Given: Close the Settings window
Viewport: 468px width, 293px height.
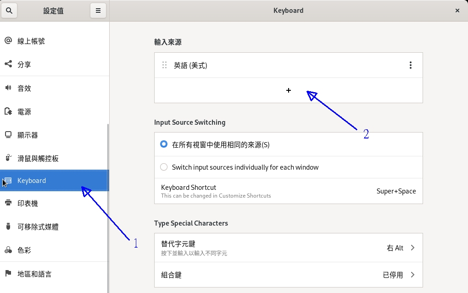Looking at the screenshot, I should coord(457,11).
